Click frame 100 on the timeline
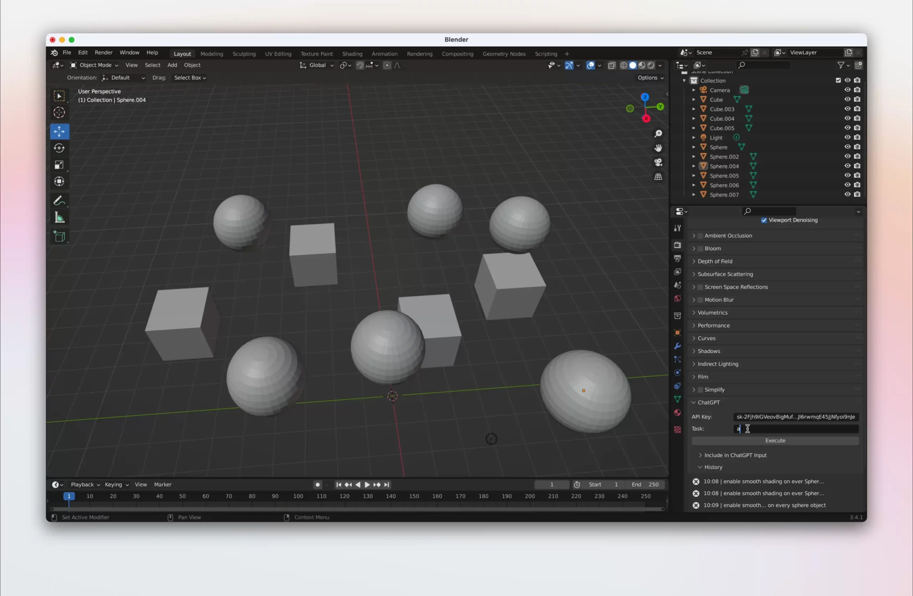The width and height of the screenshot is (913, 596). pos(298,496)
